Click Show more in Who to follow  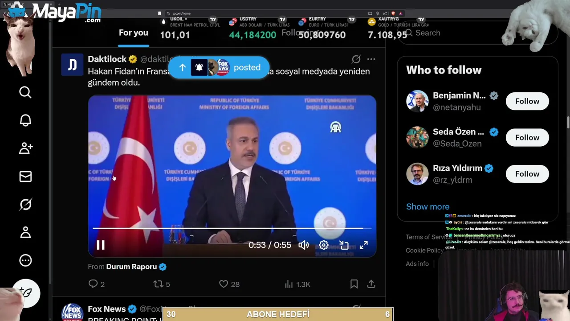point(427,207)
